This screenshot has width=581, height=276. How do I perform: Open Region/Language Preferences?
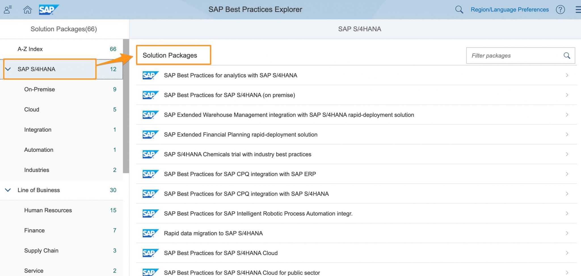click(510, 9)
